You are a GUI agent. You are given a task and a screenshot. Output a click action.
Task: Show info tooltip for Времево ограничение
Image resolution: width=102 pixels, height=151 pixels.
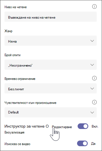(94, 78)
